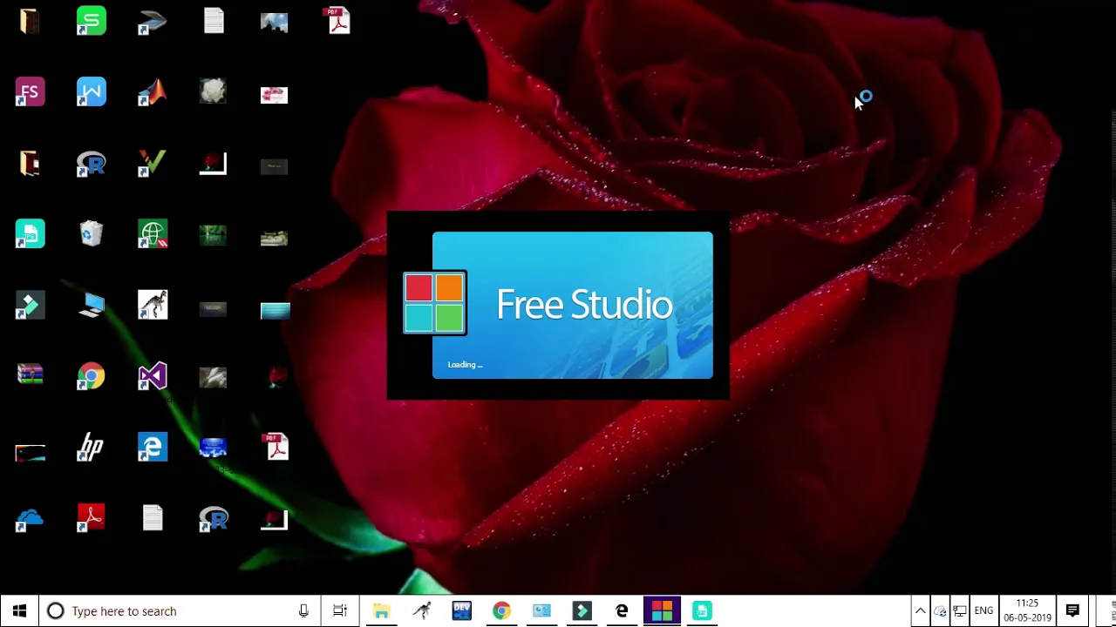Launch the purple Visual Studio desktop shortcut

[x=153, y=376]
